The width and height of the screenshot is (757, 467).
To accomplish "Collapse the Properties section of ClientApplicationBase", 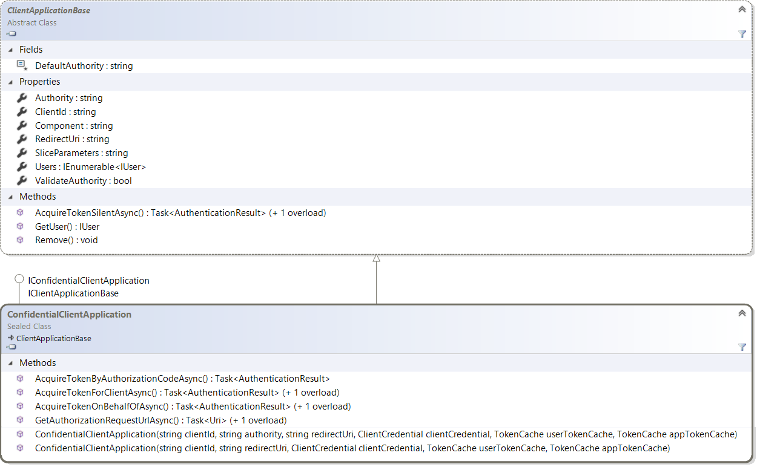I will [10, 82].
